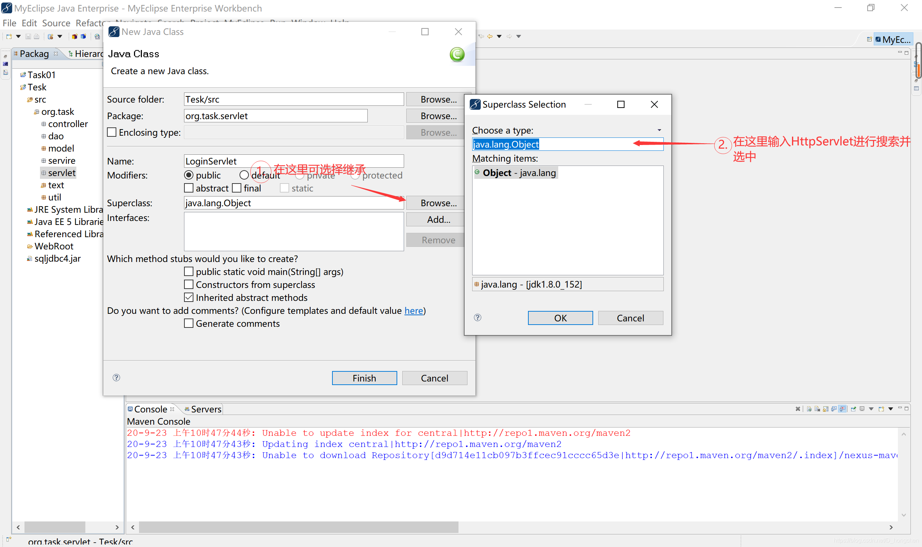Open the Choose a type menu arrow
Screen dimensions: 922x547
click(659, 130)
